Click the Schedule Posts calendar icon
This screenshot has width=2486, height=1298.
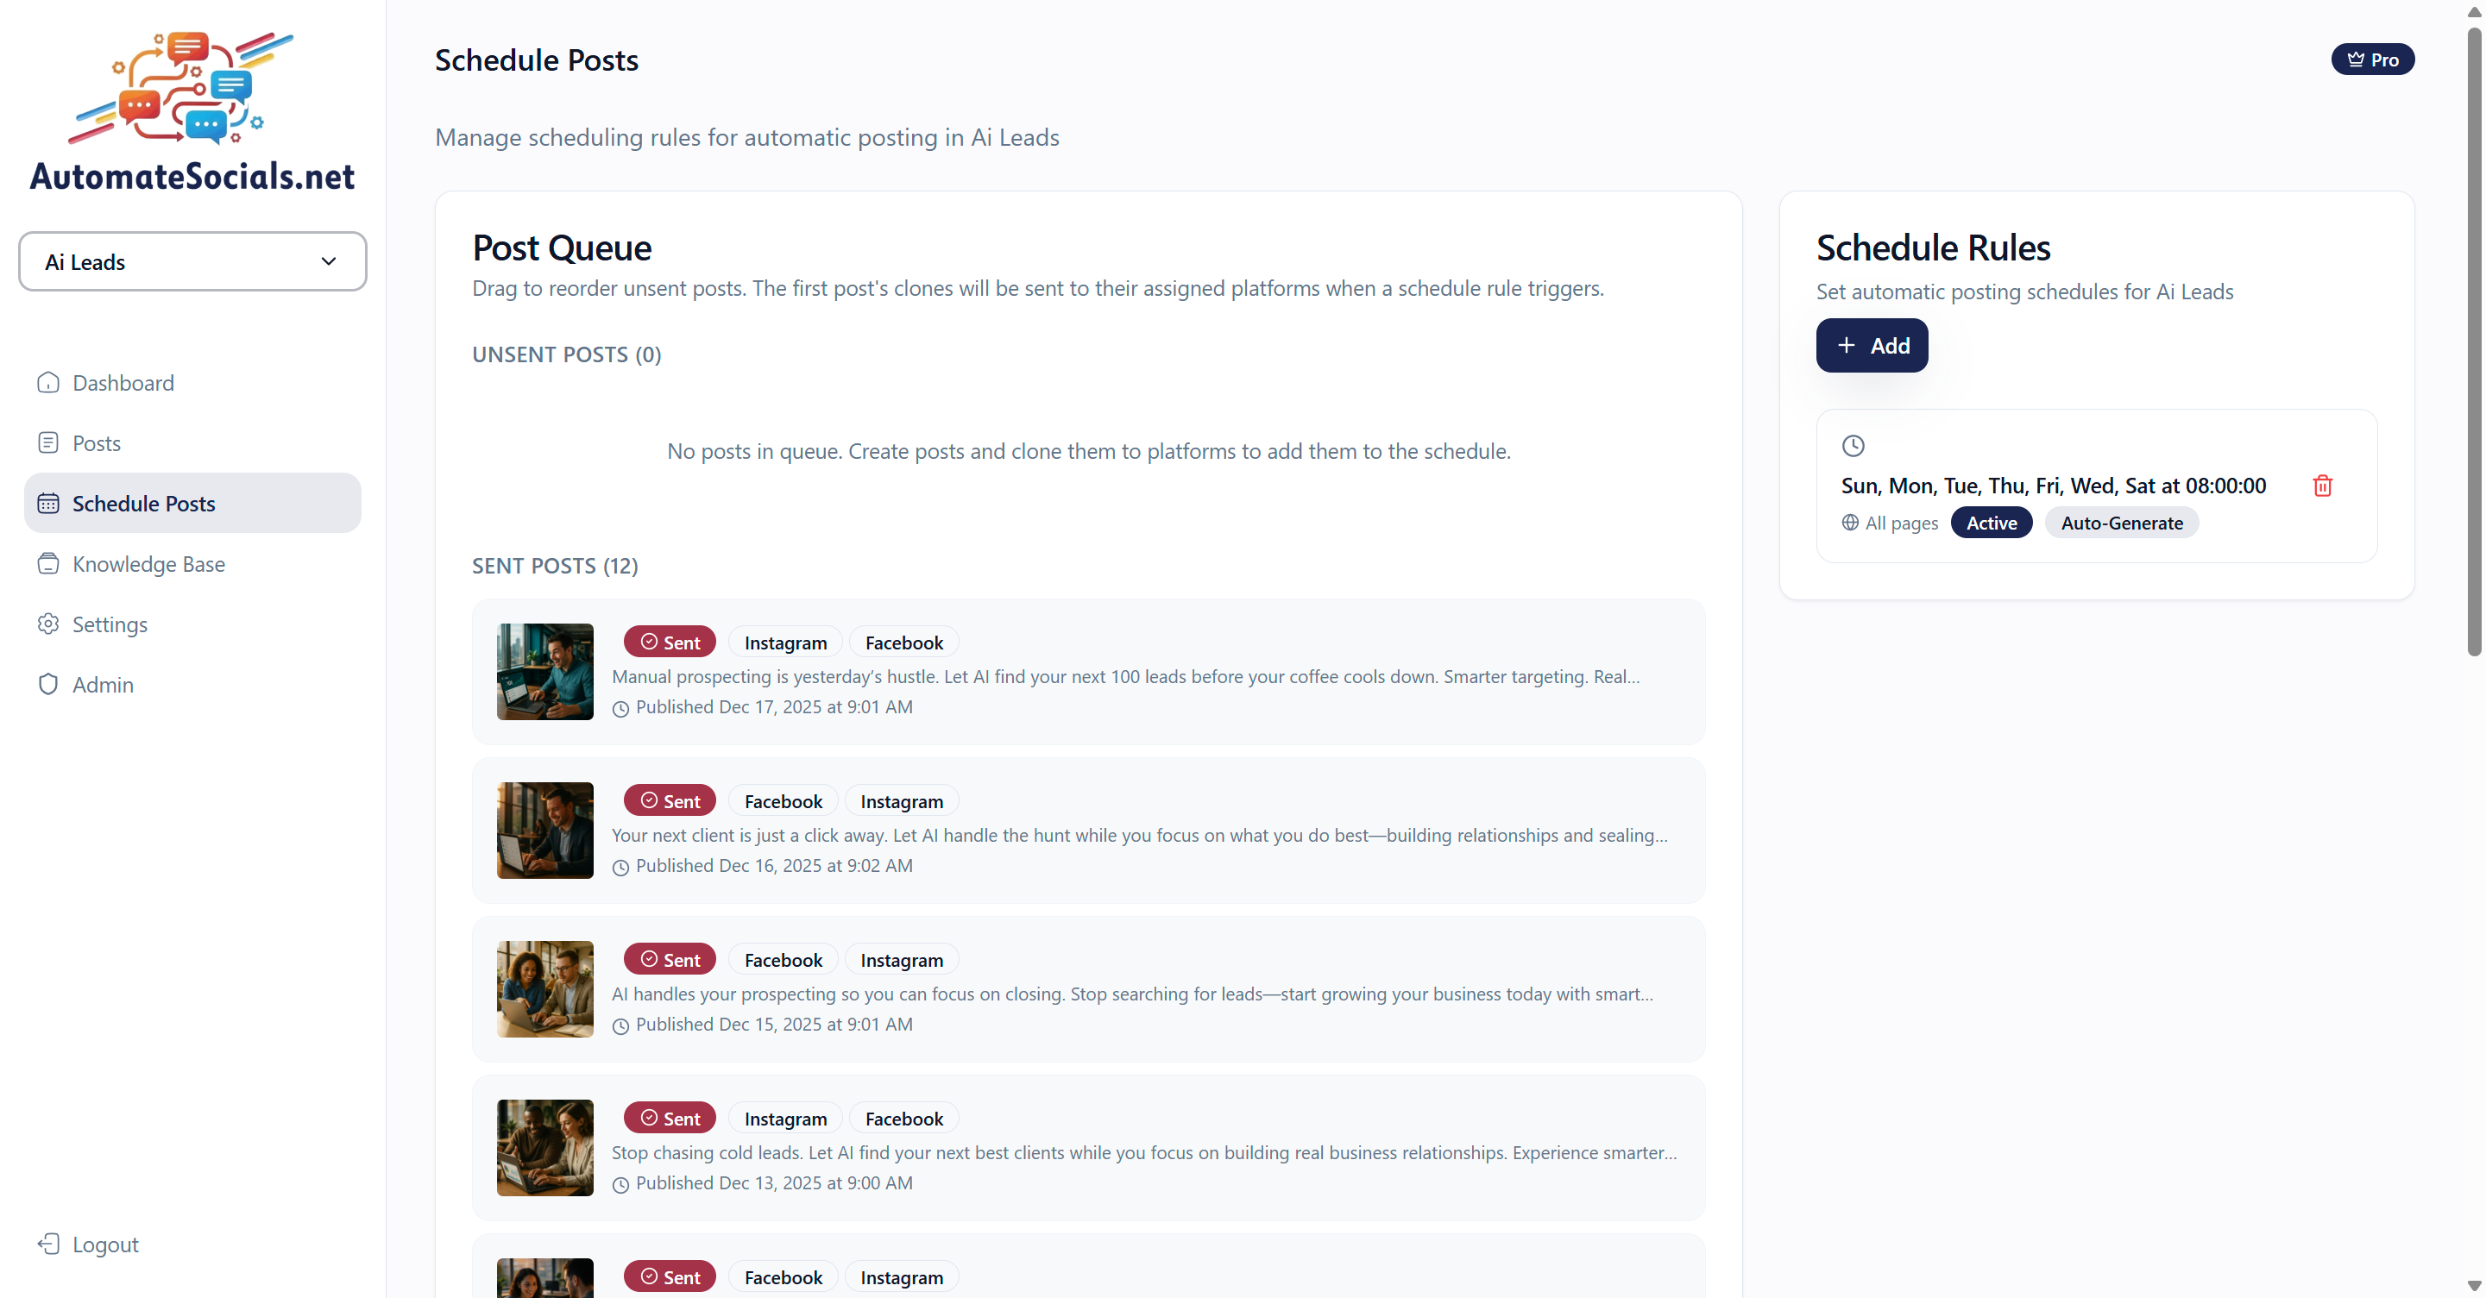pos(47,503)
